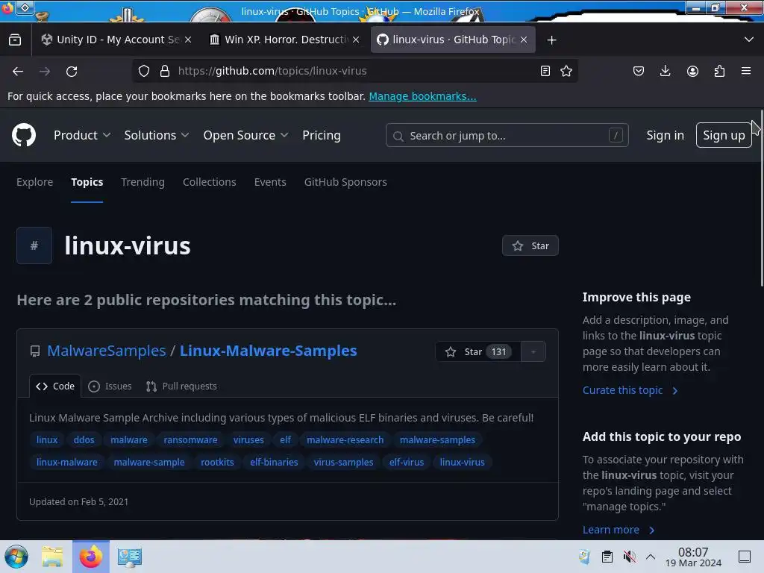Open the extensions puzzle icon
Screen dimensions: 764x573
pyautogui.click(x=719, y=71)
